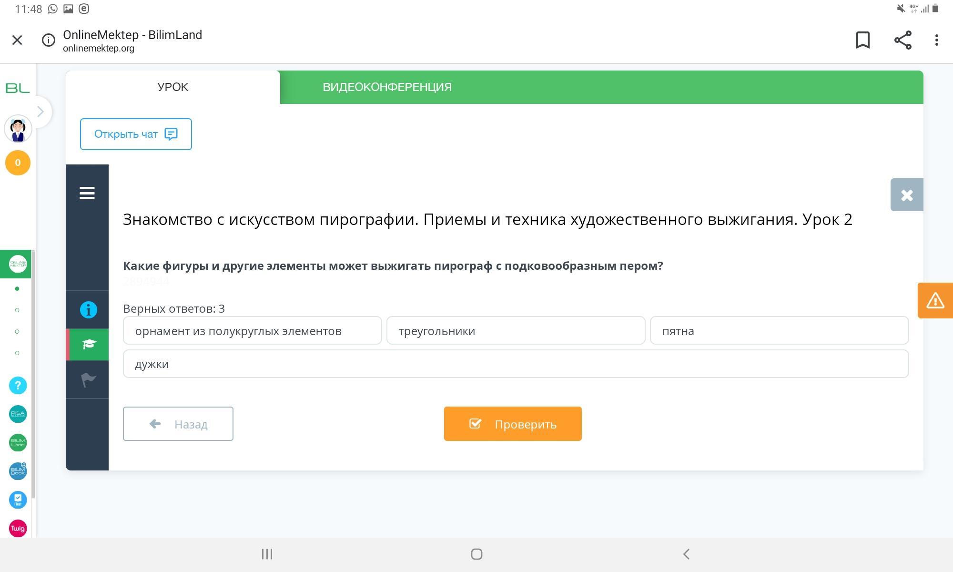Open the BilimLand green circle icon
This screenshot has height=572, width=953.
[18, 442]
